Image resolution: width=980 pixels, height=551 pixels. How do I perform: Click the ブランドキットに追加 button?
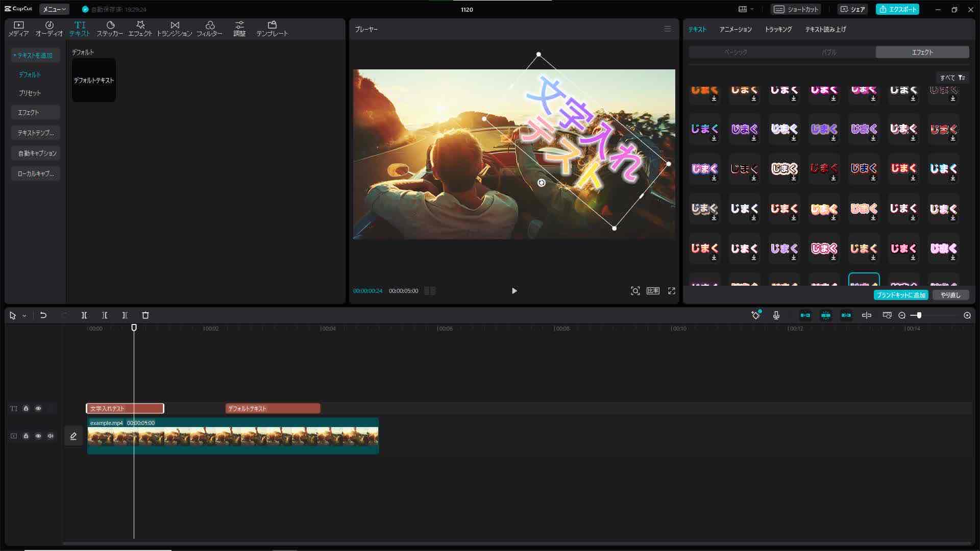[x=901, y=295]
